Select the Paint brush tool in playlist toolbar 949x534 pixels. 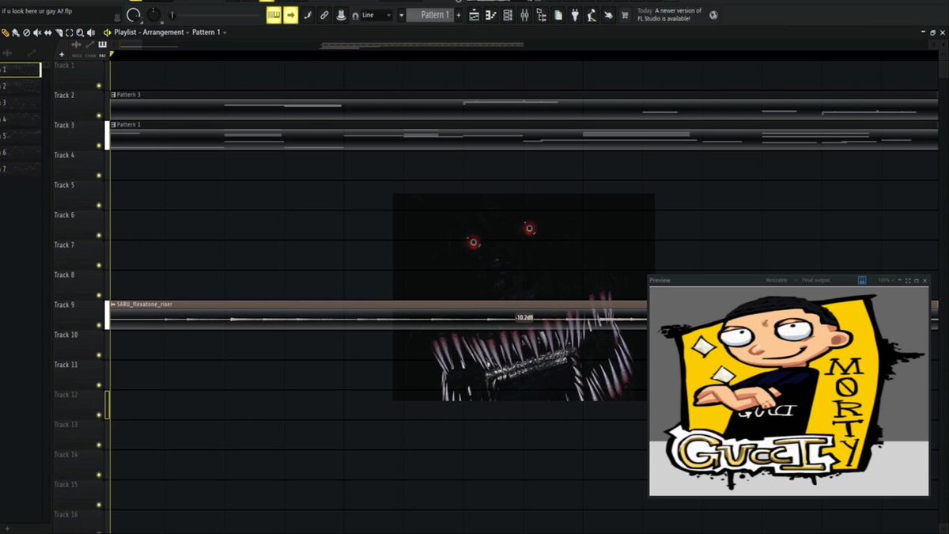point(16,32)
